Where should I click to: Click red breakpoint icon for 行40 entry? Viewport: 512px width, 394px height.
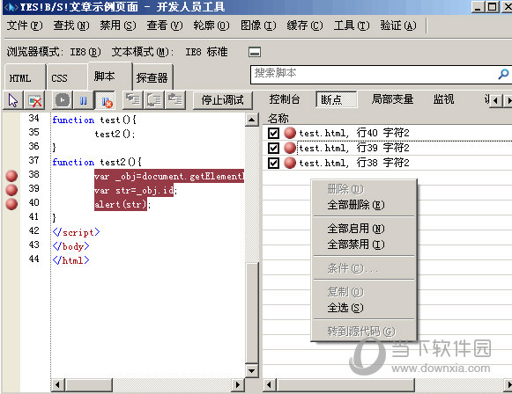[290, 133]
